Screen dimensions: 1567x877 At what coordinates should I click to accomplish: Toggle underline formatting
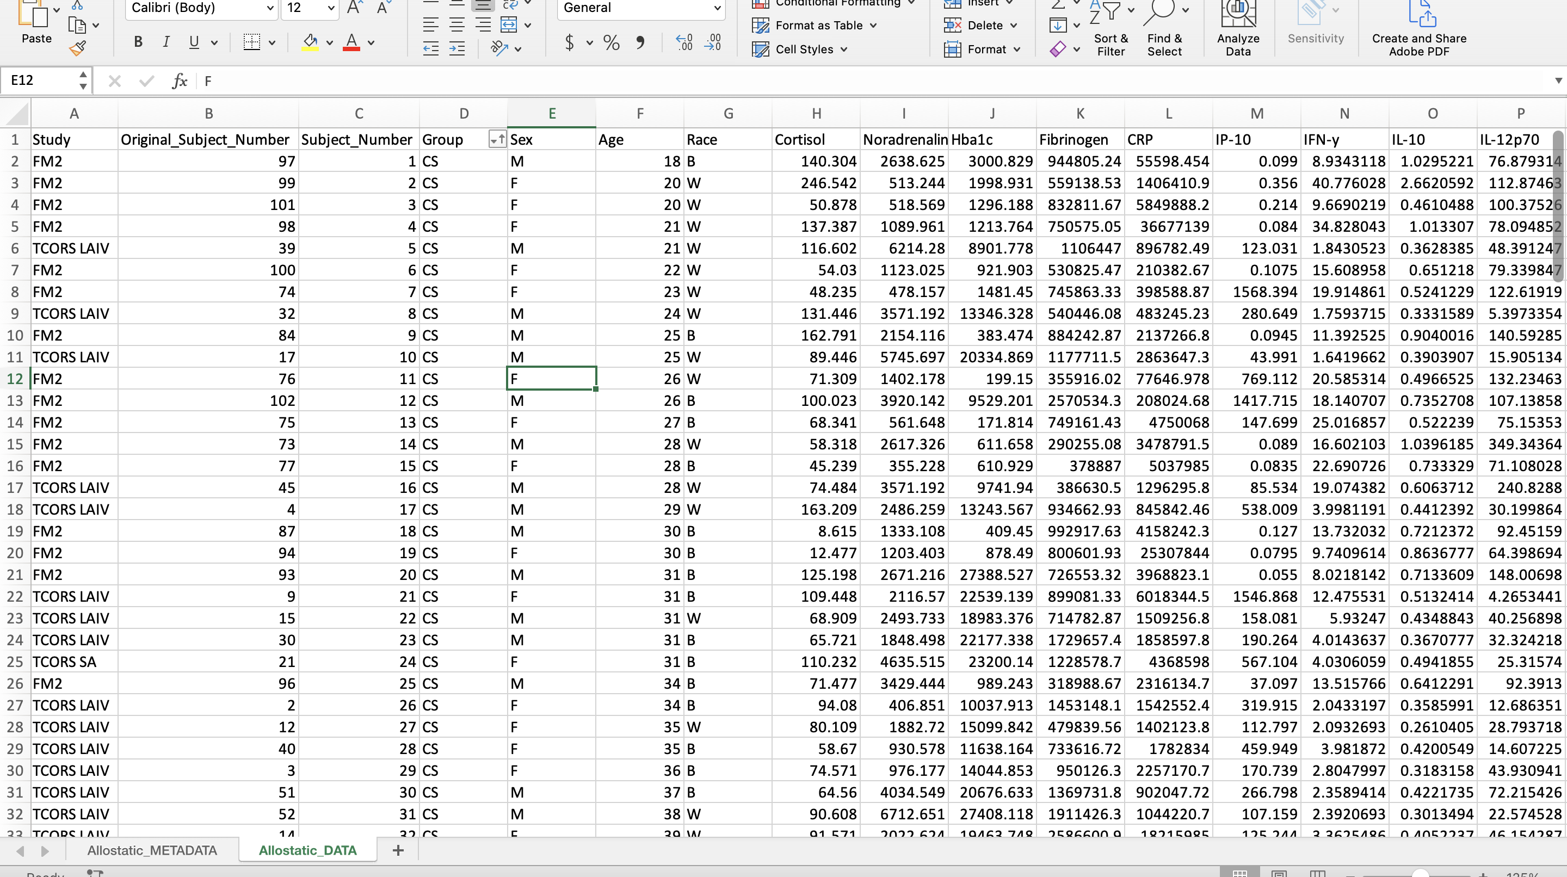(x=194, y=42)
